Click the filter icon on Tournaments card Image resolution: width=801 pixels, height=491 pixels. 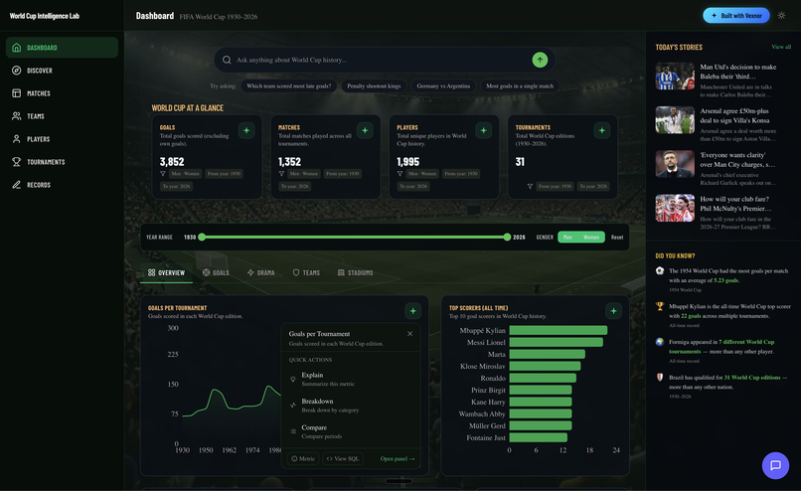tap(530, 187)
